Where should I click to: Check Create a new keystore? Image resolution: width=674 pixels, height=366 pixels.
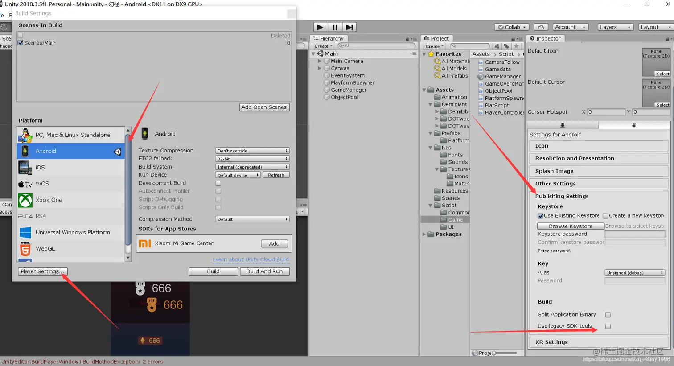tap(605, 216)
